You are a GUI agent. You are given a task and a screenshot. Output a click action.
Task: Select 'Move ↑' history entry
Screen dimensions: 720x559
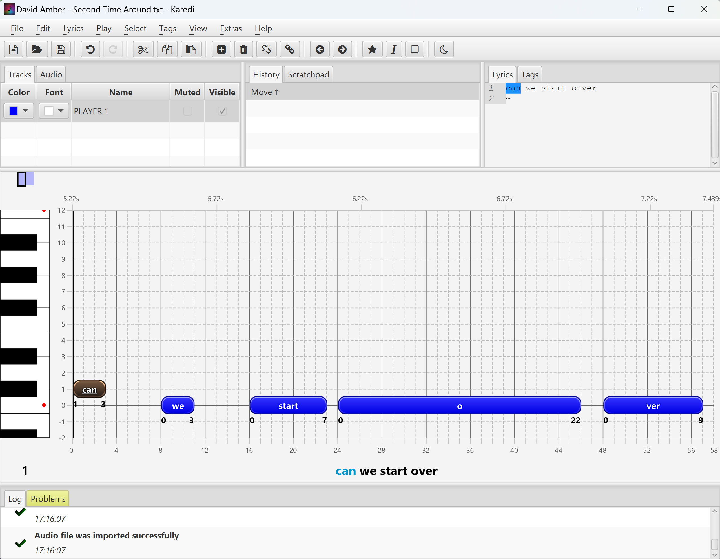265,92
